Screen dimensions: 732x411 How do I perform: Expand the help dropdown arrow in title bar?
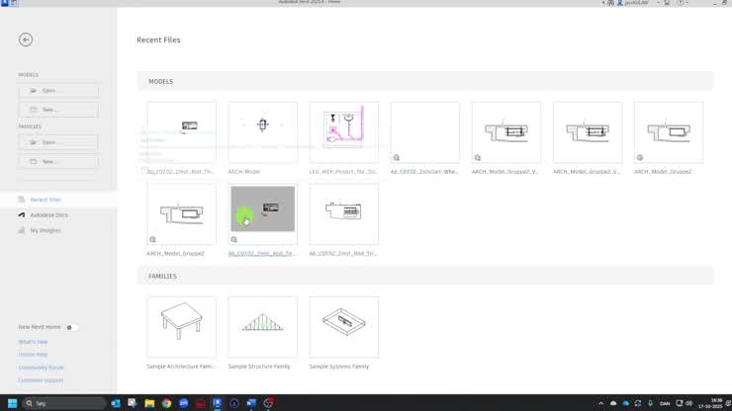[687, 2]
